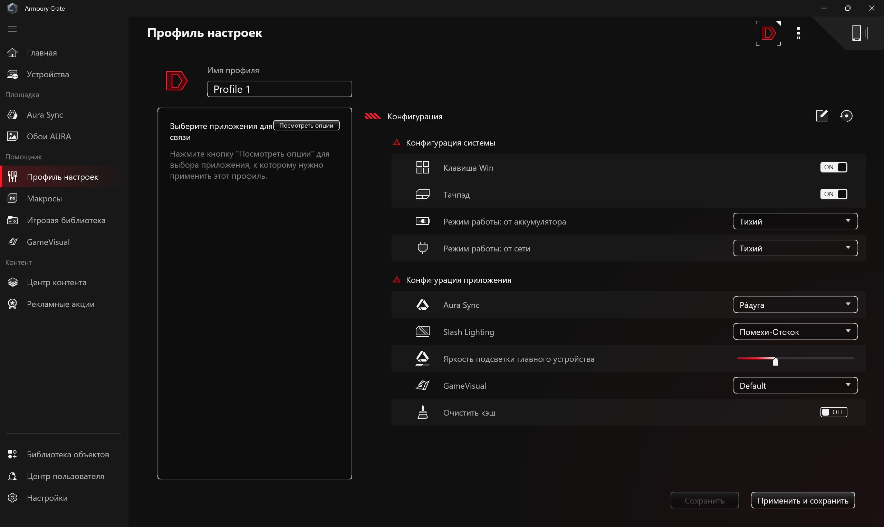Toggle the Клавиша Win switch
The image size is (884, 527).
(834, 167)
